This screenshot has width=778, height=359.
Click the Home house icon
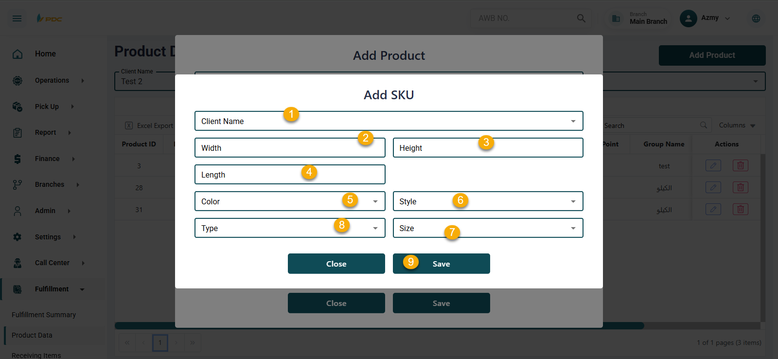pyautogui.click(x=18, y=54)
